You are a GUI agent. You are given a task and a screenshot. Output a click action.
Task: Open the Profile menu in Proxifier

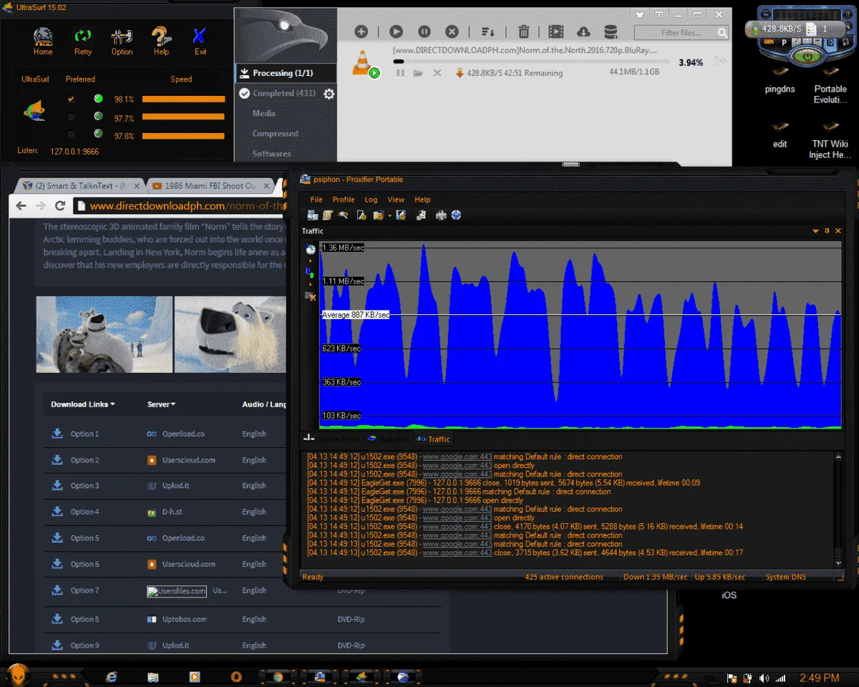[344, 200]
